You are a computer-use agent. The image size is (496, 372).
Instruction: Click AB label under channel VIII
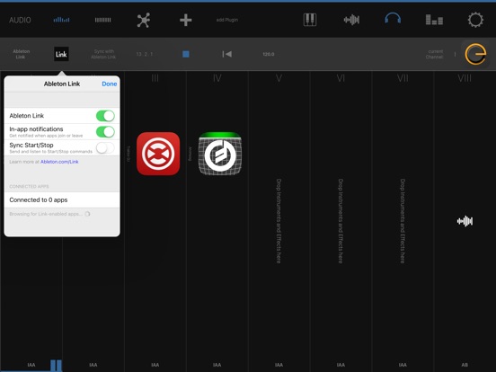click(465, 365)
